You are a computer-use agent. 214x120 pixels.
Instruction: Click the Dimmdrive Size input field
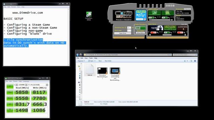pos(129,28)
